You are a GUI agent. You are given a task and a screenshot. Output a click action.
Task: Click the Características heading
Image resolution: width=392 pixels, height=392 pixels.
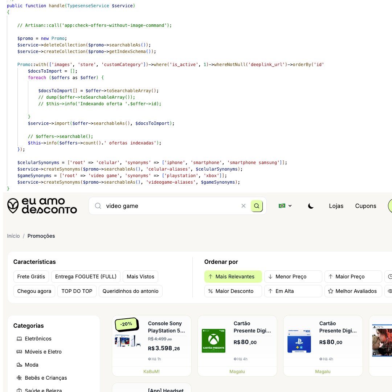pos(34,262)
